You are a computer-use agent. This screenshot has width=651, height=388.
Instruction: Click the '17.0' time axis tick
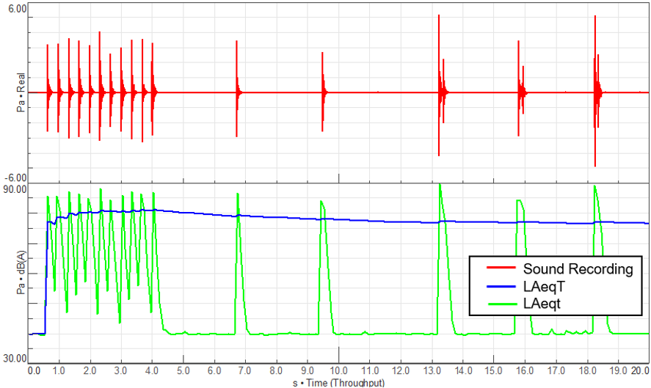(x=556, y=370)
